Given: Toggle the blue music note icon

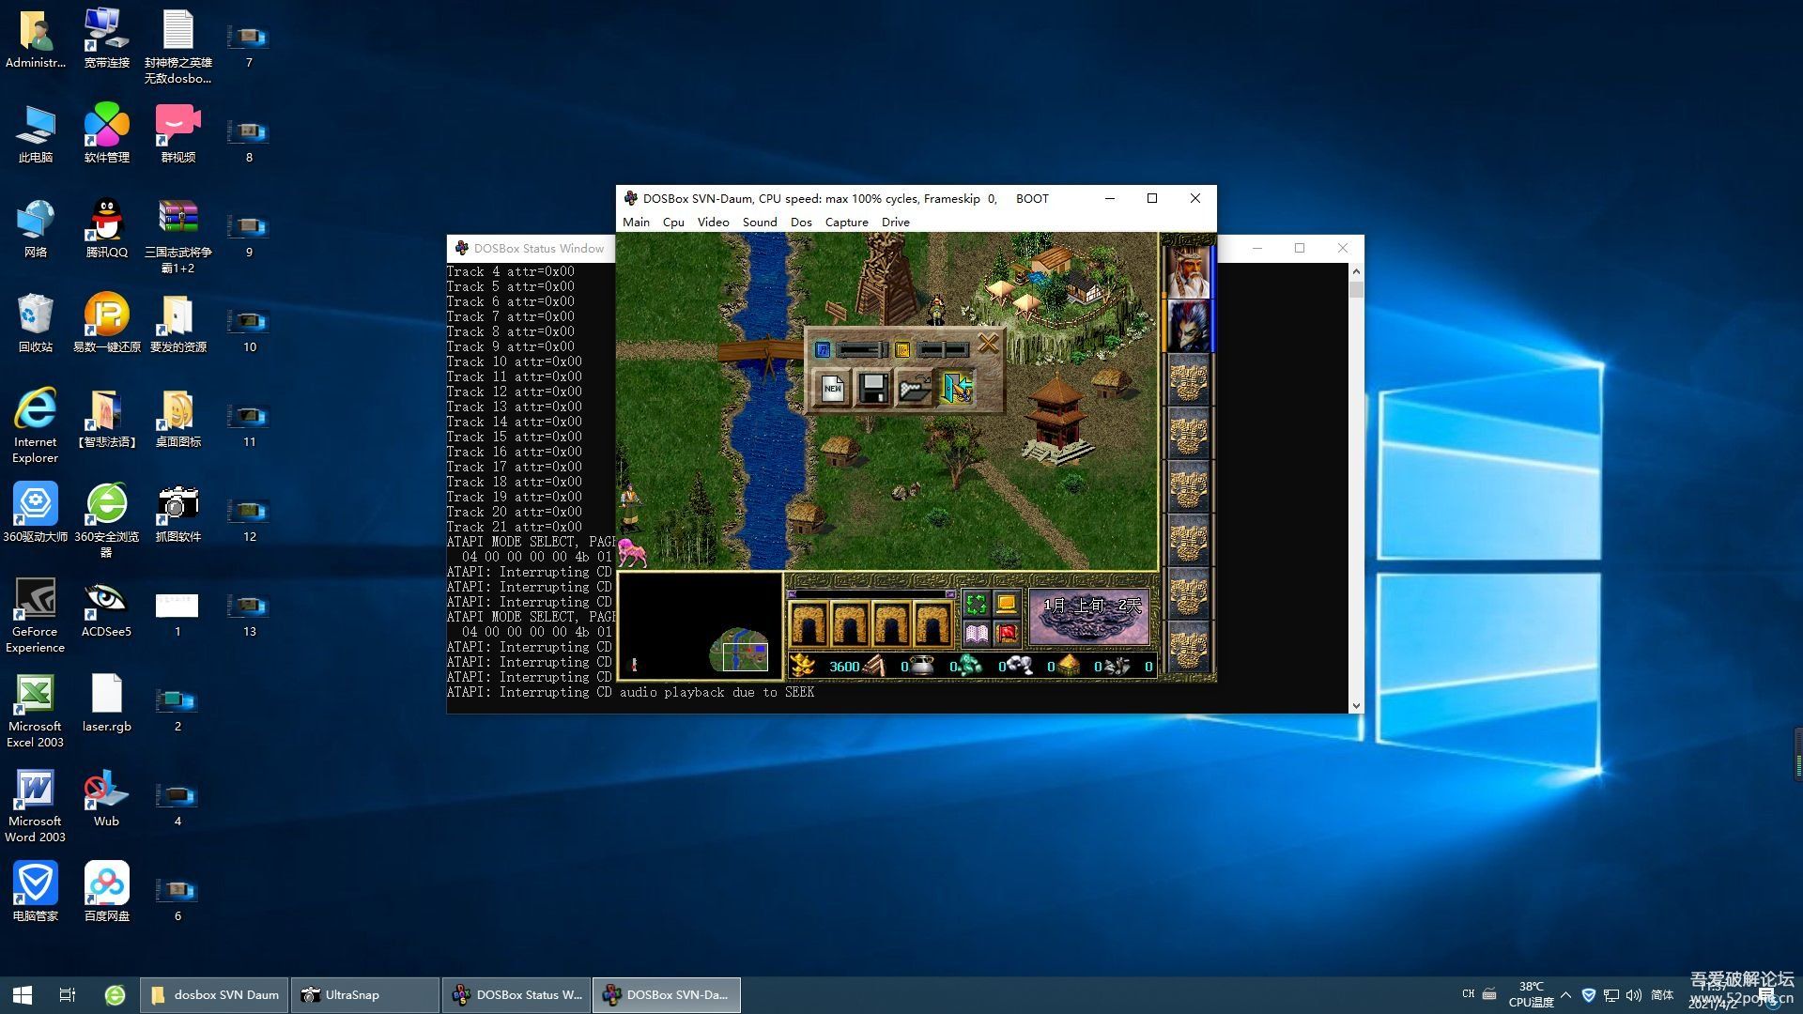Looking at the screenshot, I should [x=823, y=349].
